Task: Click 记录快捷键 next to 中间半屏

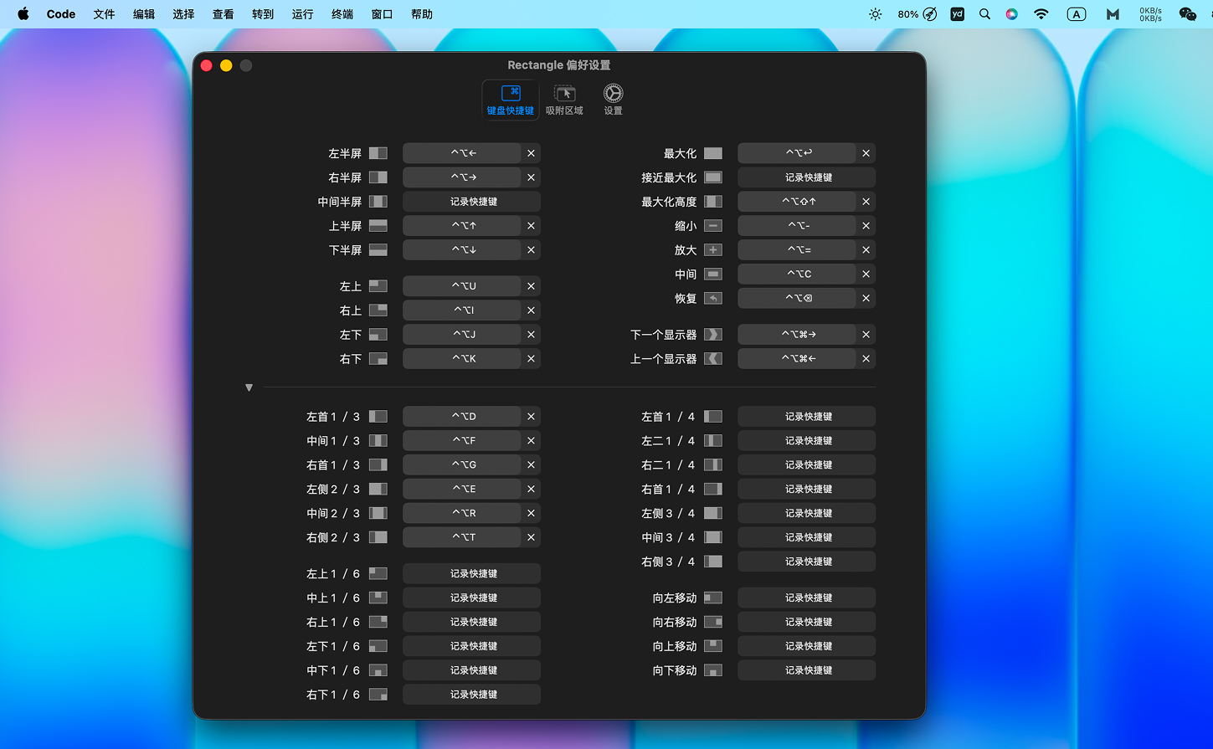Action: pos(470,201)
